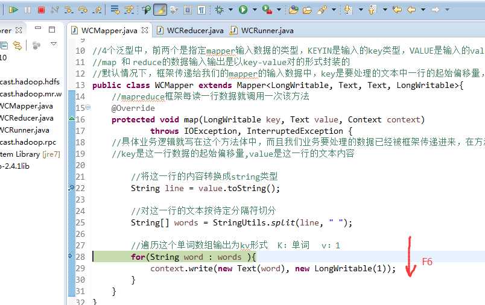Open WCRunner.java in the Explorer tree

pyautogui.click(x=25, y=130)
